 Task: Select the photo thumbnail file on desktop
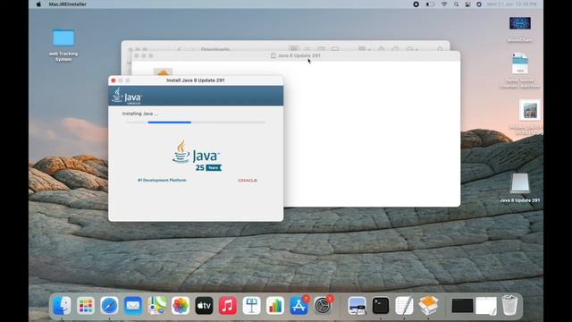(530, 110)
